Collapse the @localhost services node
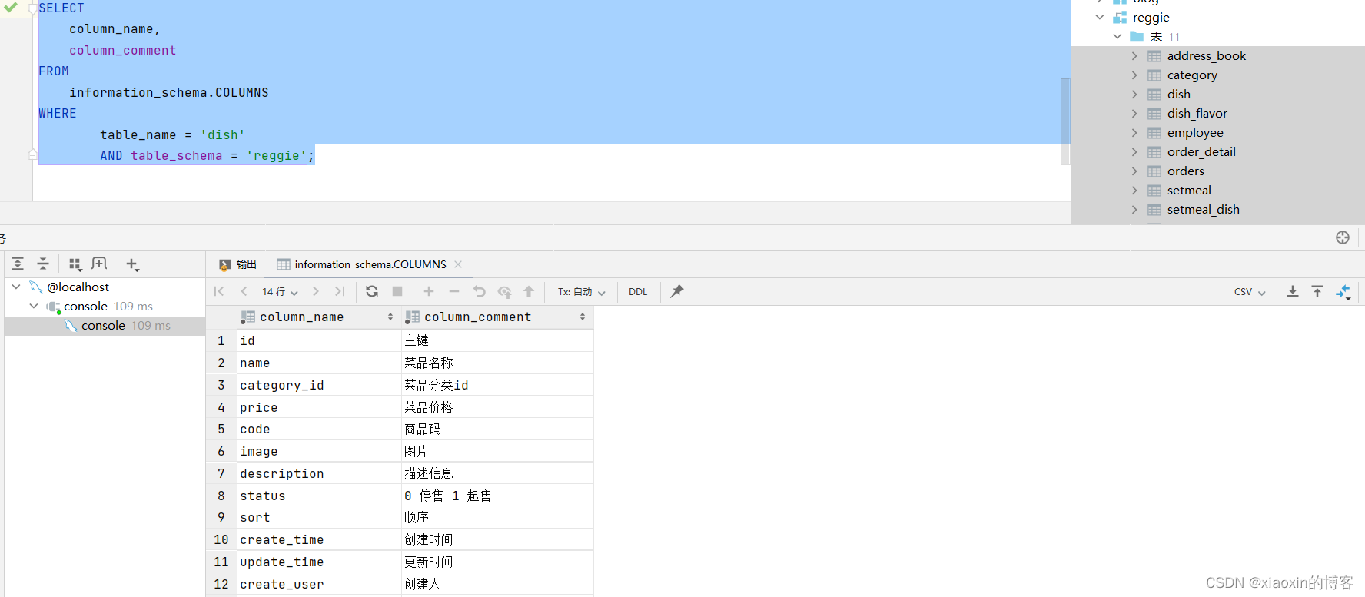 [x=16, y=287]
